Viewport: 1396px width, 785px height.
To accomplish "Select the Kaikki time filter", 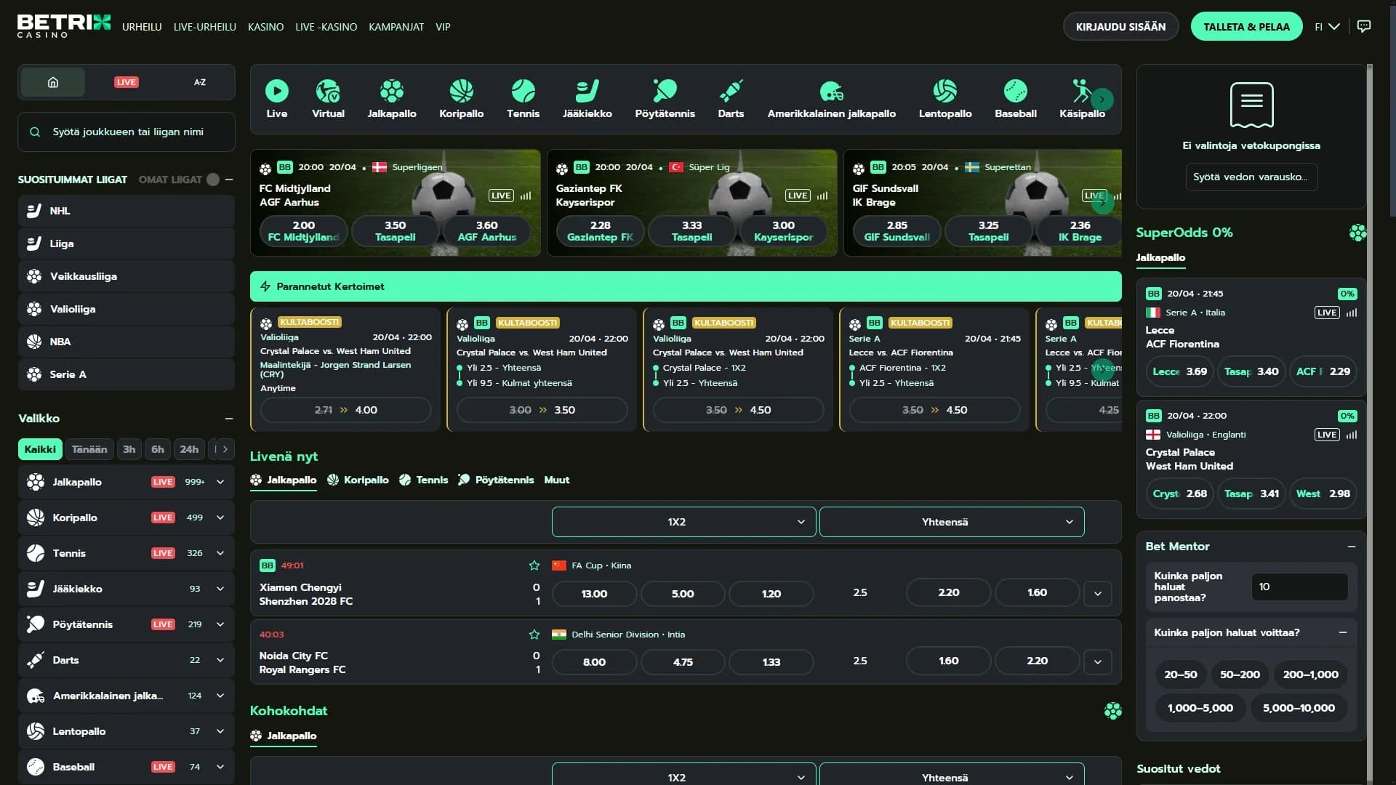I will click(x=40, y=449).
